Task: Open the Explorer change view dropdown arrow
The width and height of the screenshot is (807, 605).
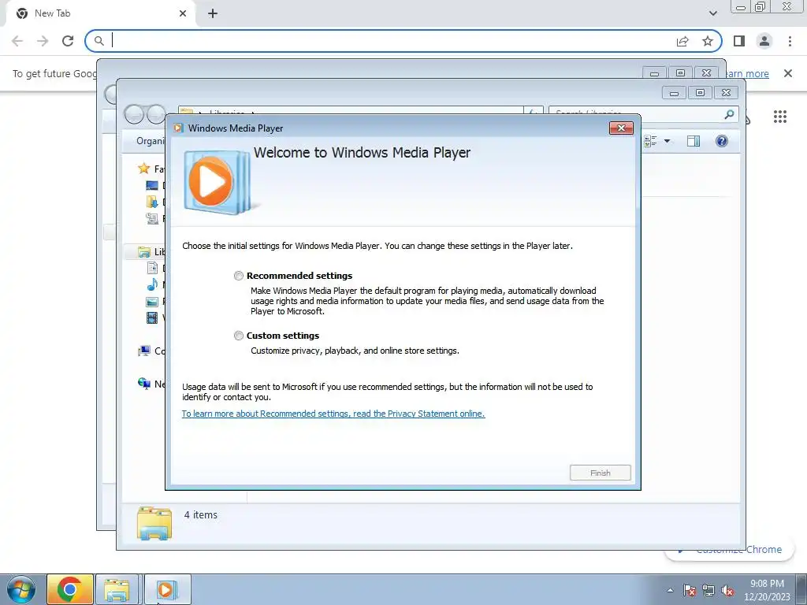Action: pos(667,141)
